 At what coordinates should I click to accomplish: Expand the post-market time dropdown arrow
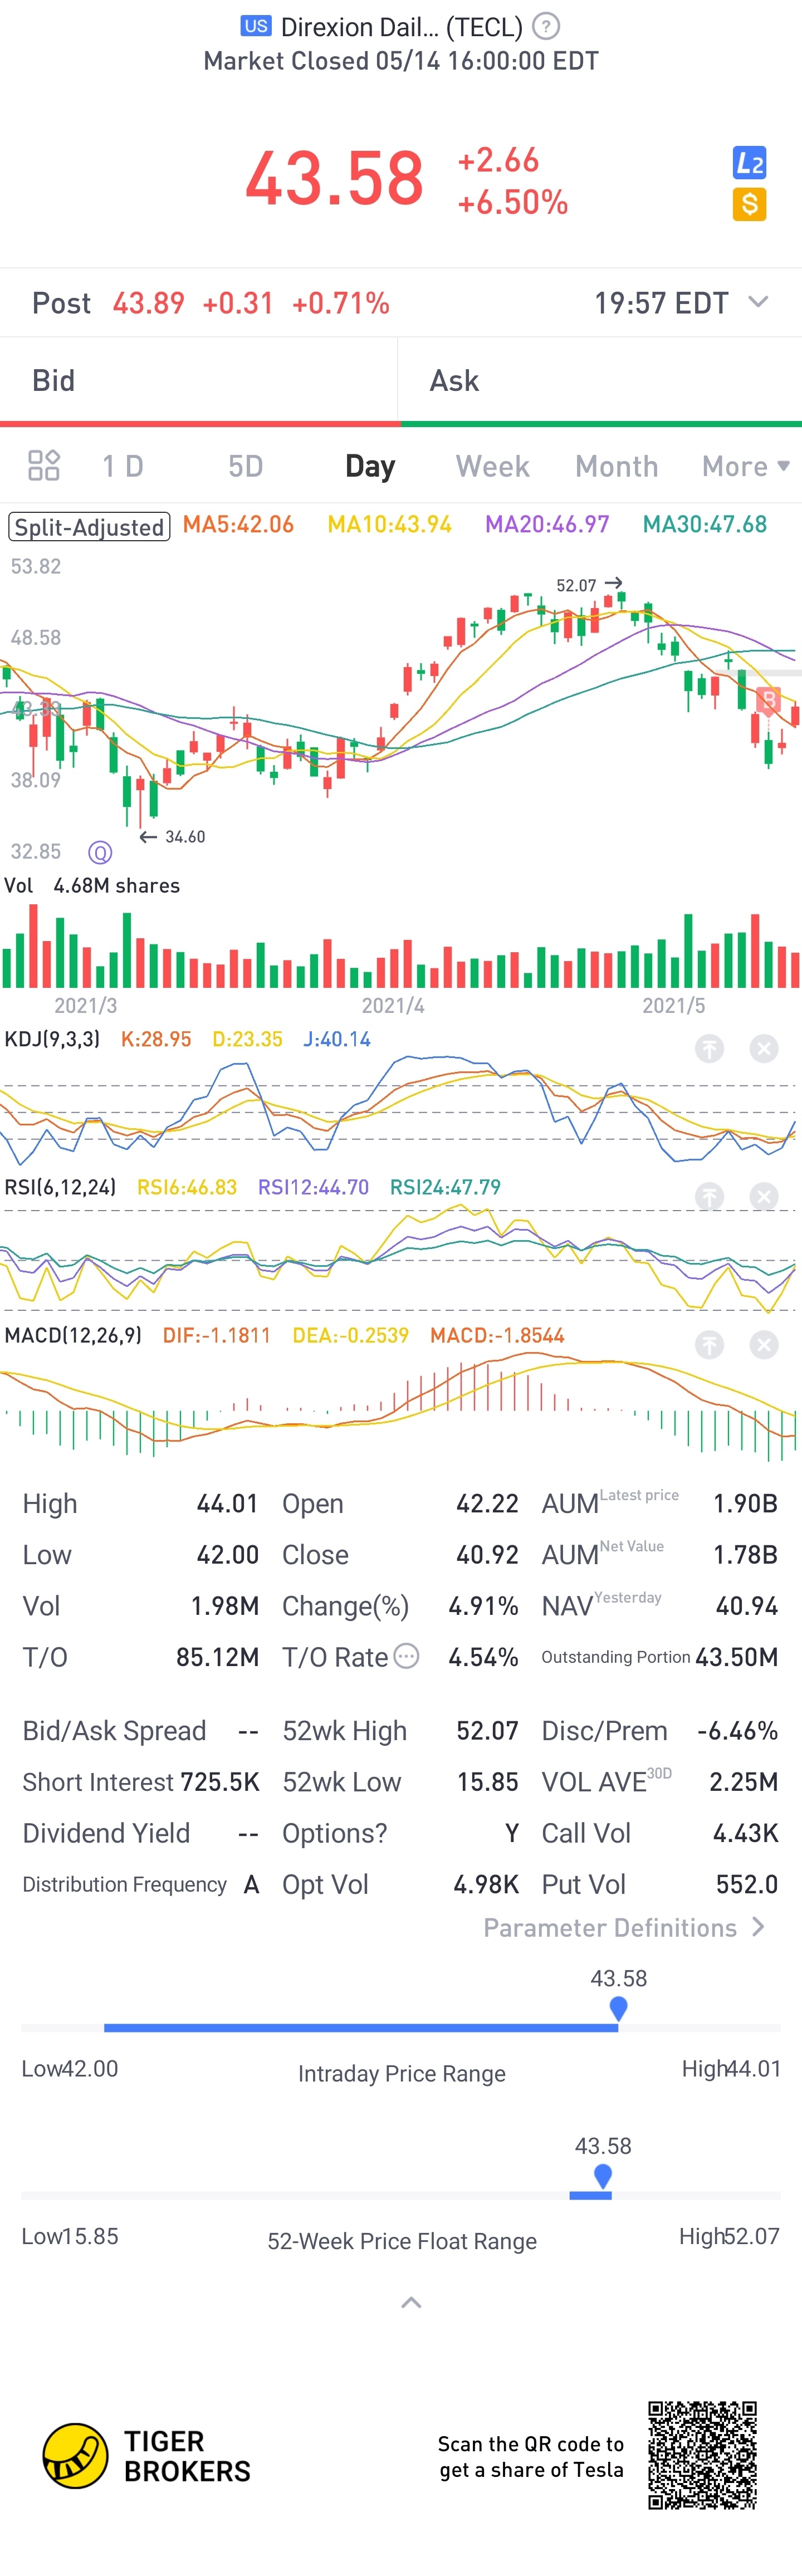[758, 302]
